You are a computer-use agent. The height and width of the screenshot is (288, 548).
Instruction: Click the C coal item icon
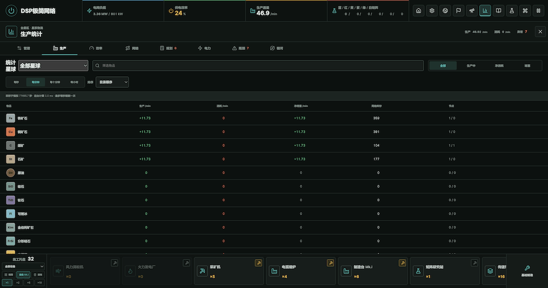10,145
